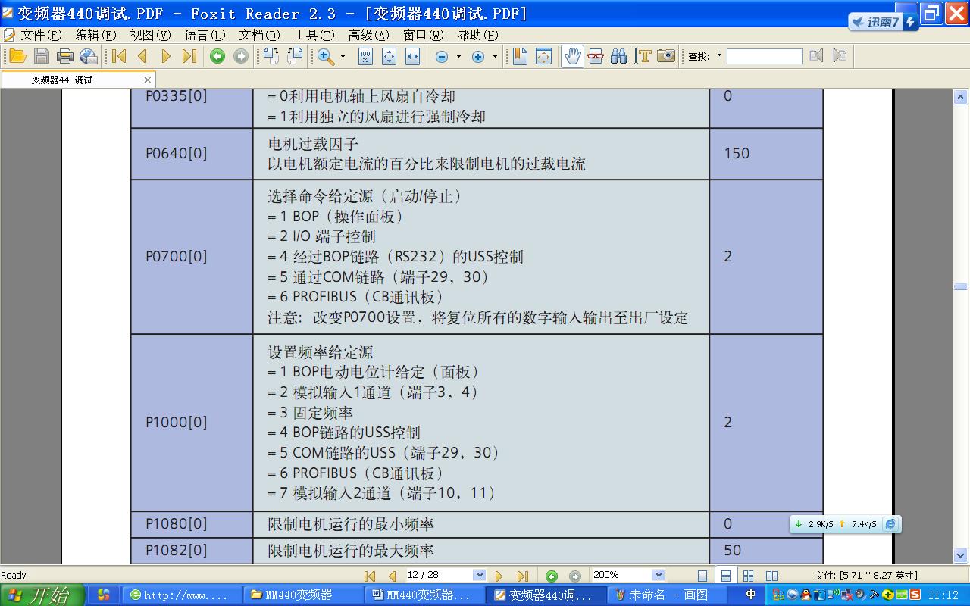Switch to MM440变频器 folder taskbar item
970x606 pixels.
304,595
